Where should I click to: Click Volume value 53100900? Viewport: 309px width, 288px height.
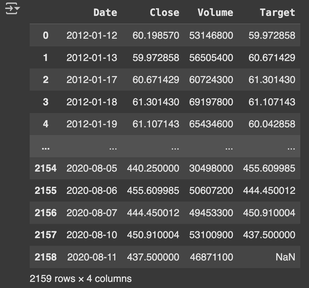pyautogui.click(x=211, y=235)
